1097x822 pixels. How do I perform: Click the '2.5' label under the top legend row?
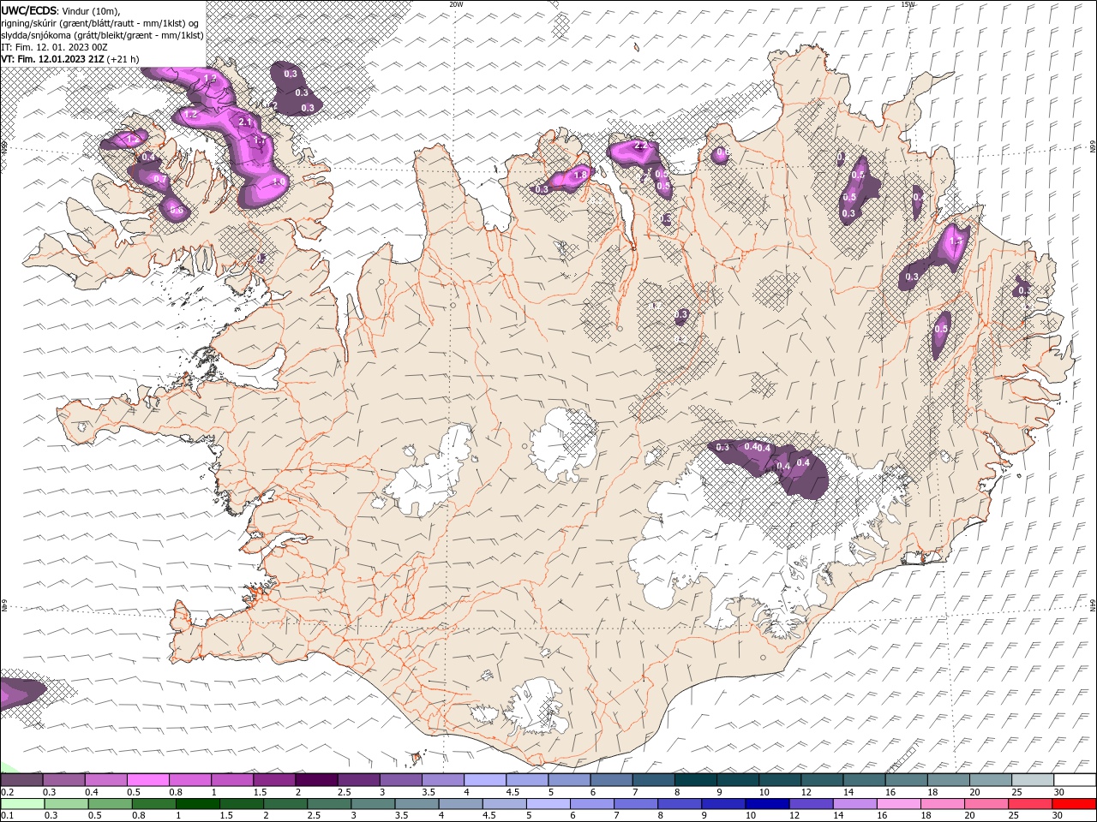(x=344, y=792)
